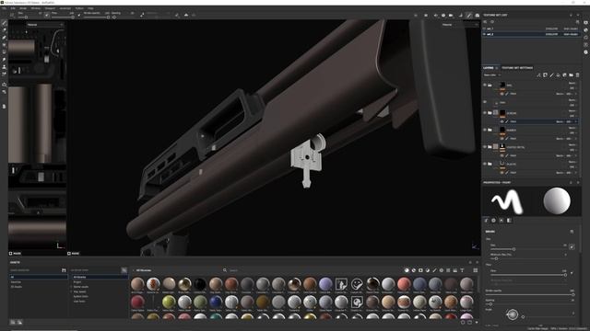Toggle visibility of the RUBBER folder

tap(485, 130)
